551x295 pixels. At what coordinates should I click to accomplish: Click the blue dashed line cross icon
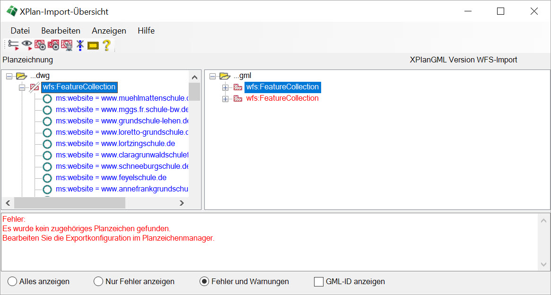pos(80,45)
